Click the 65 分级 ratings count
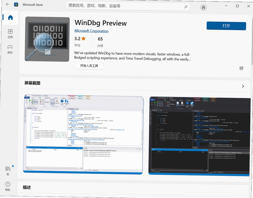Viewport: 253px width, 198px height. (x=100, y=42)
